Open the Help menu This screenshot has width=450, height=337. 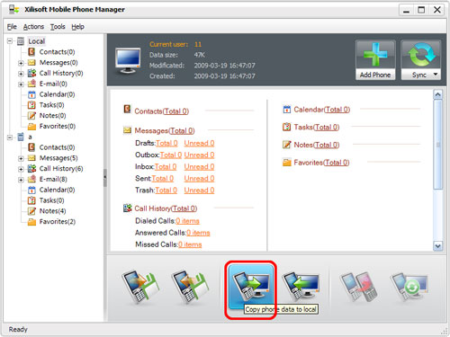pyautogui.click(x=77, y=27)
